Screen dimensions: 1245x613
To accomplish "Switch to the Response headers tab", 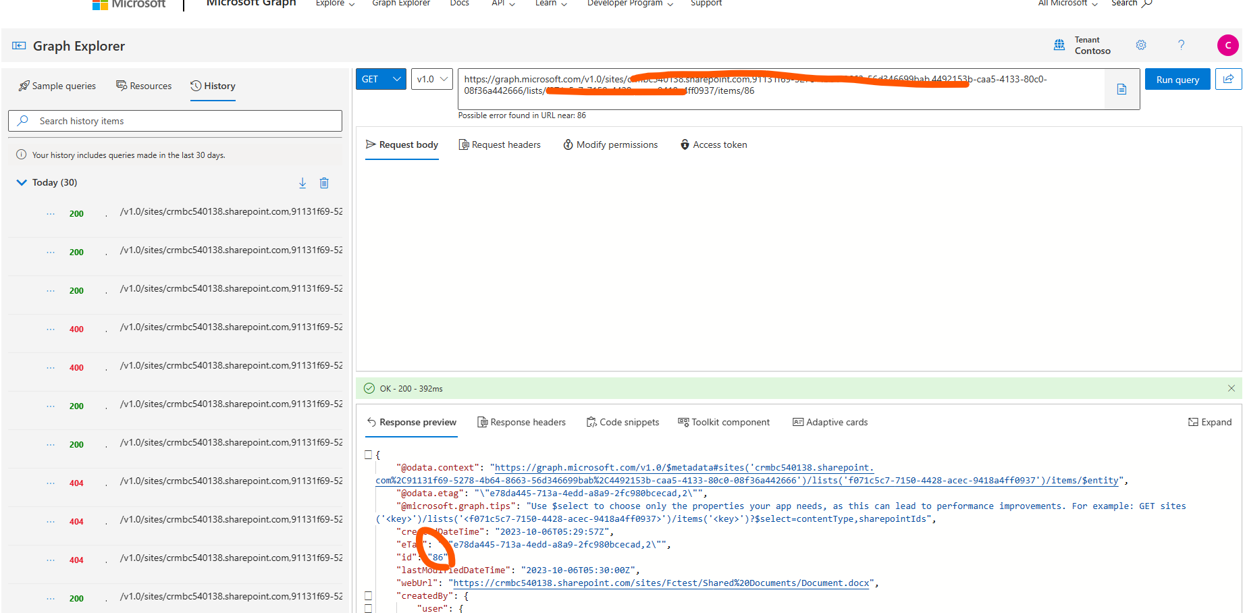I will coord(521,422).
